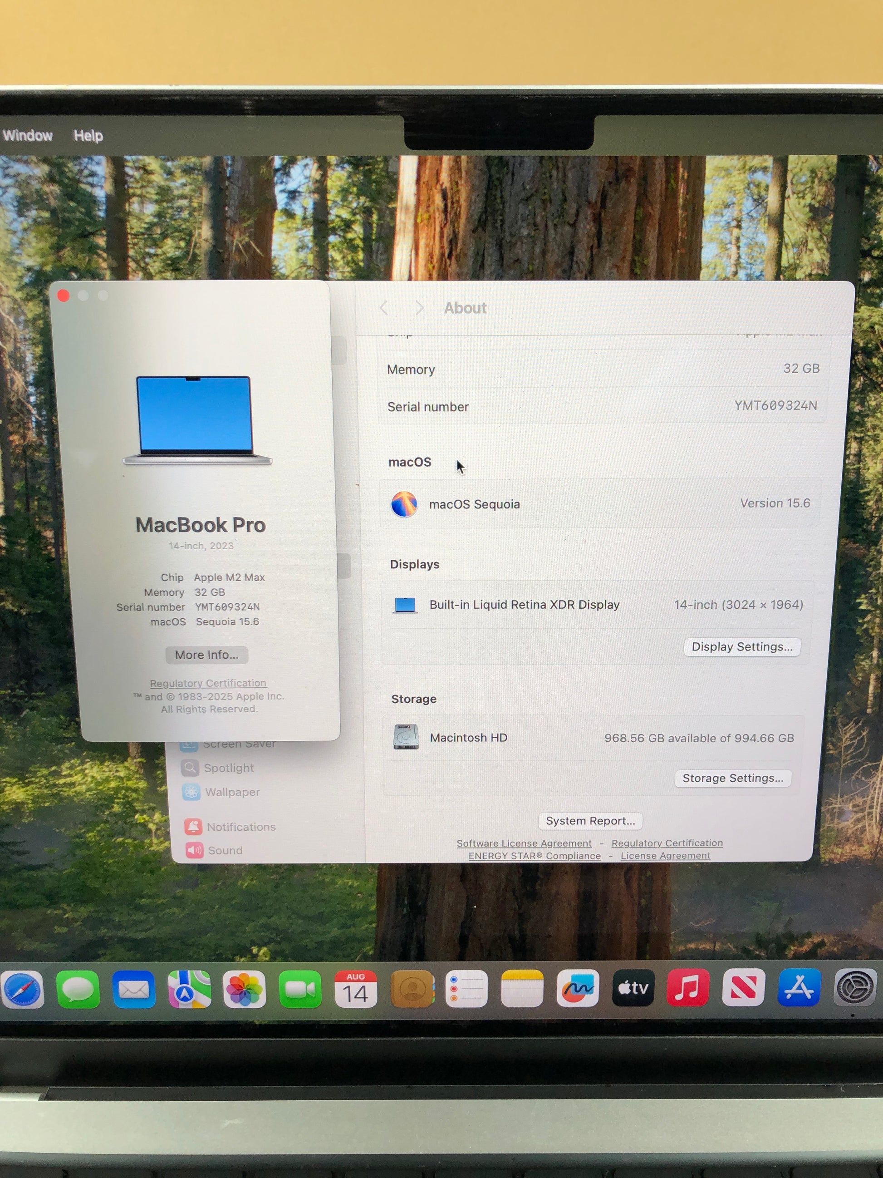Click the Memory 32 GB row
Screen dimensions: 883x1178
[603, 369]
